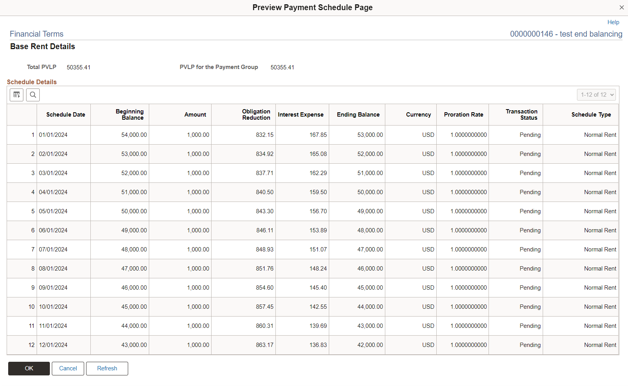Click the Find magnifying glass icon
This screenshot has width=628, height=391.
[x=33, y=95]
